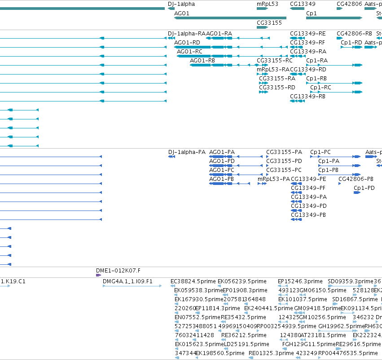Viewport: 382px width, 360px height.
Task: Select the CG13349-PB protein label
Action: [308, 215]
